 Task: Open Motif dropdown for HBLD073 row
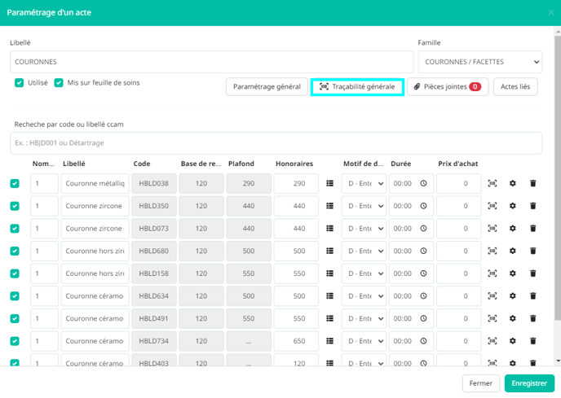click(364, 228)
